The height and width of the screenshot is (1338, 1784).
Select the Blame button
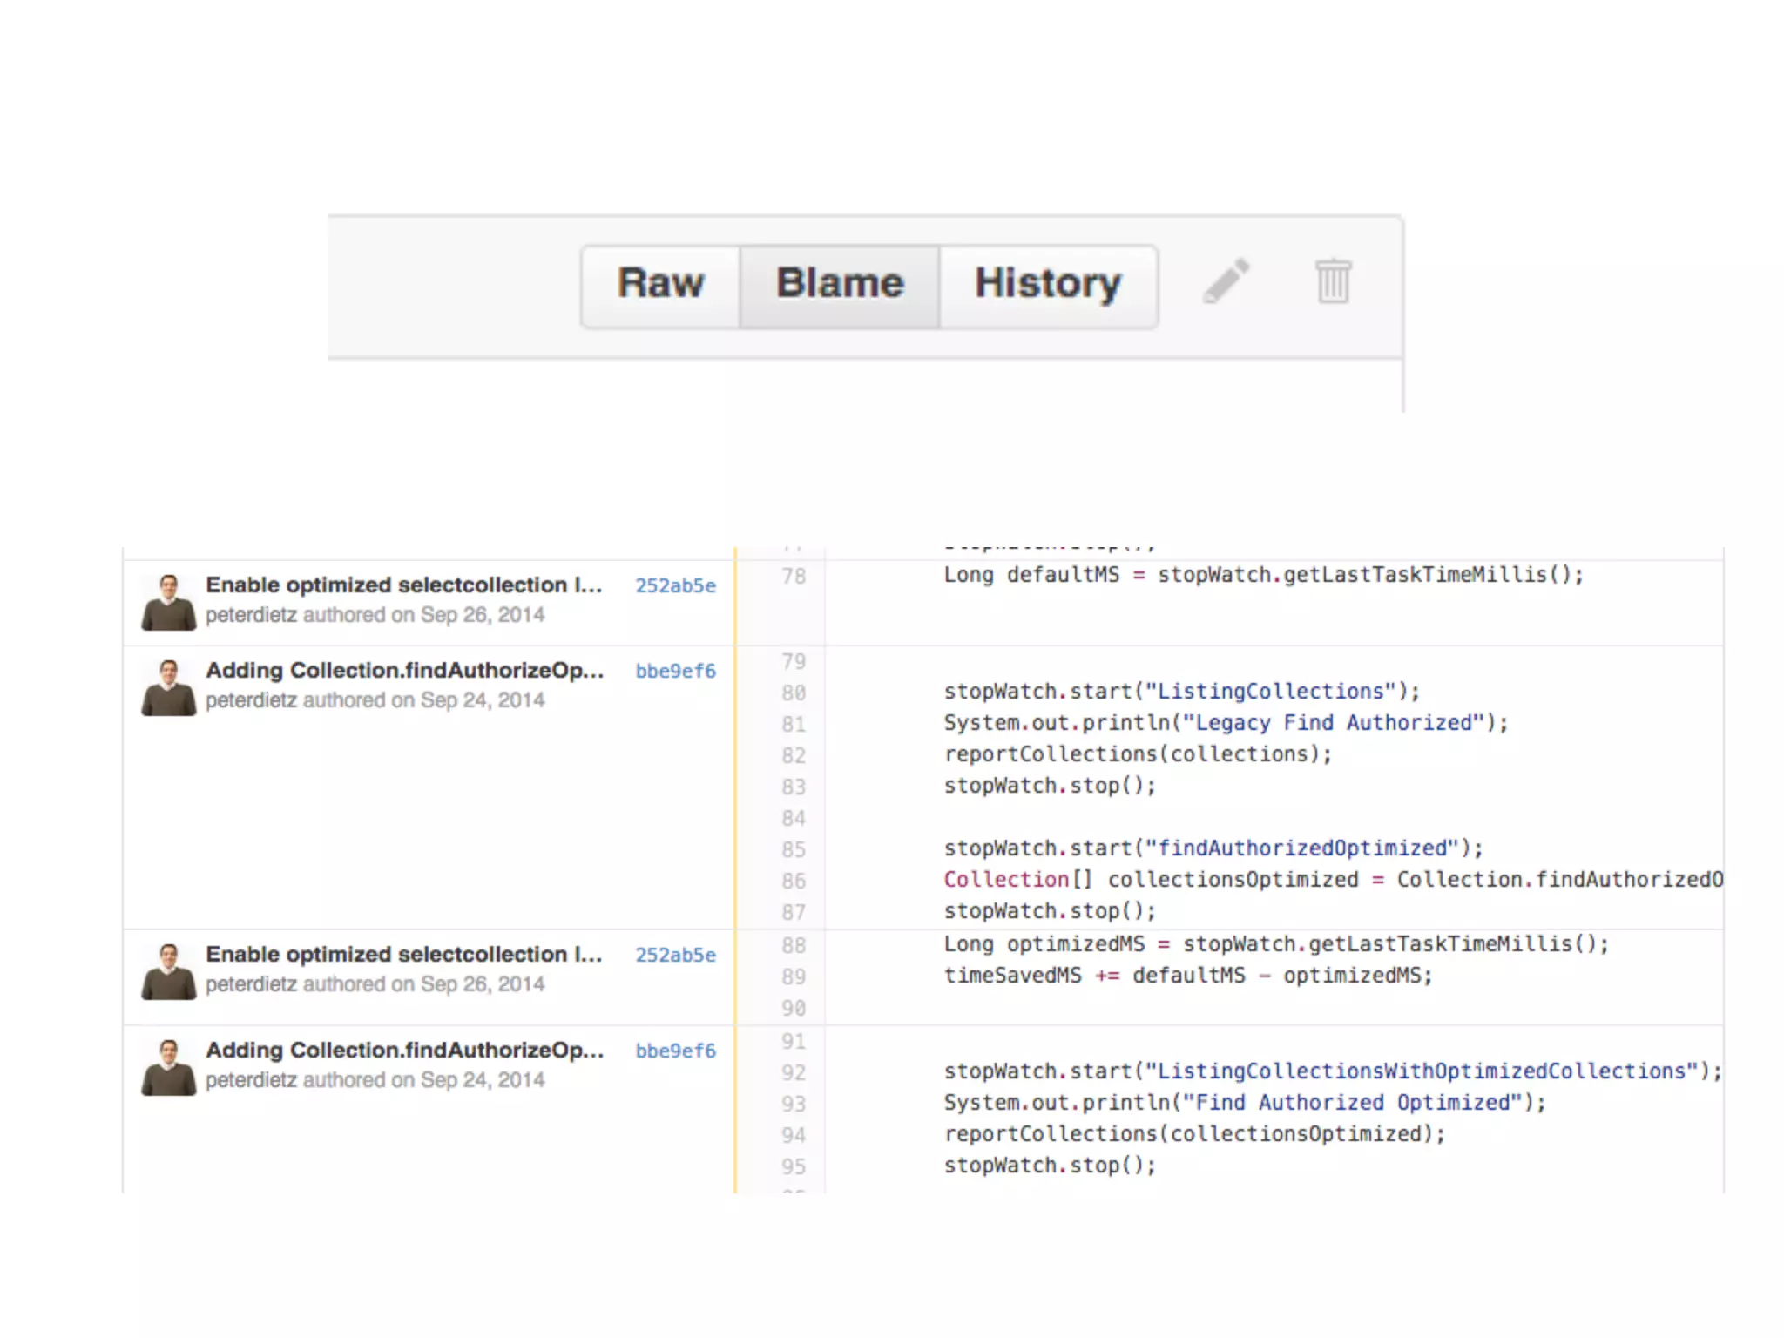[840, 284]
